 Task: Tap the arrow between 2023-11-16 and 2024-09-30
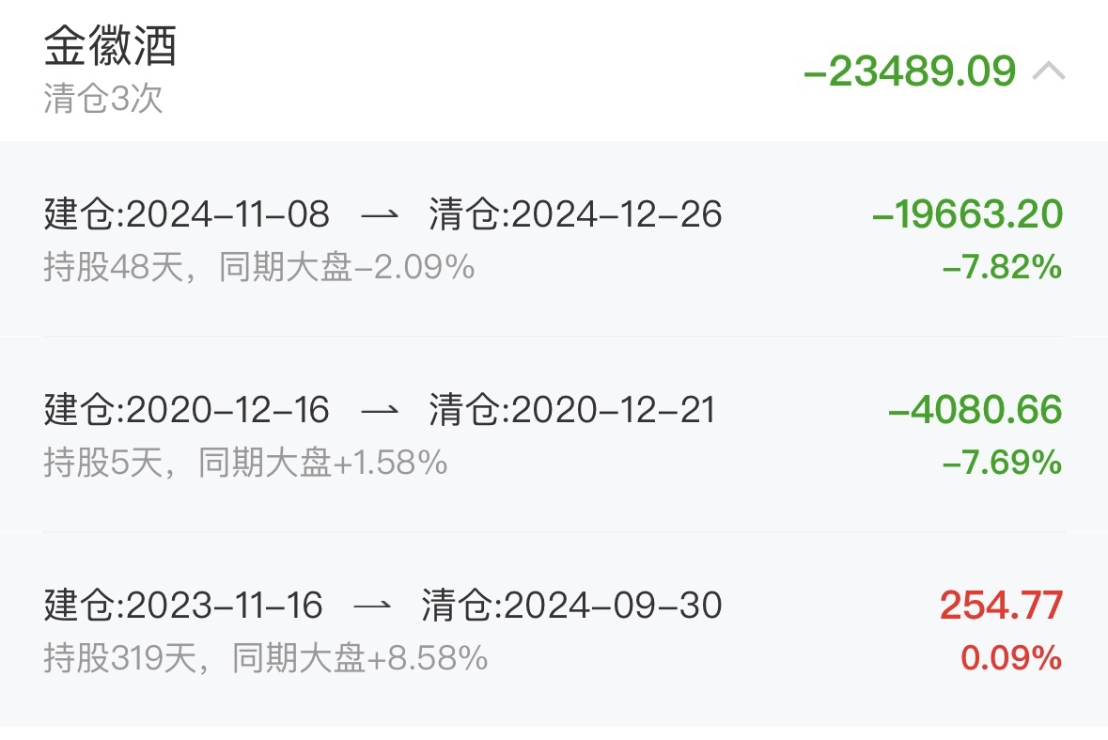[x=372, y=606]
